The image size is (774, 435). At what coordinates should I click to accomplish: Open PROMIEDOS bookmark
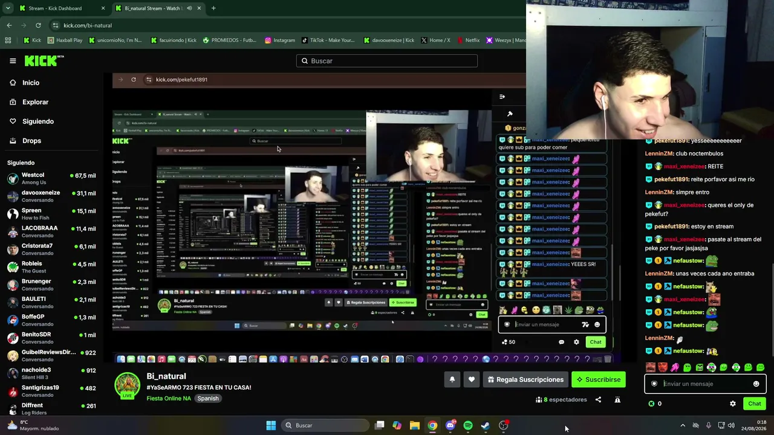click(x=229, y=40)
